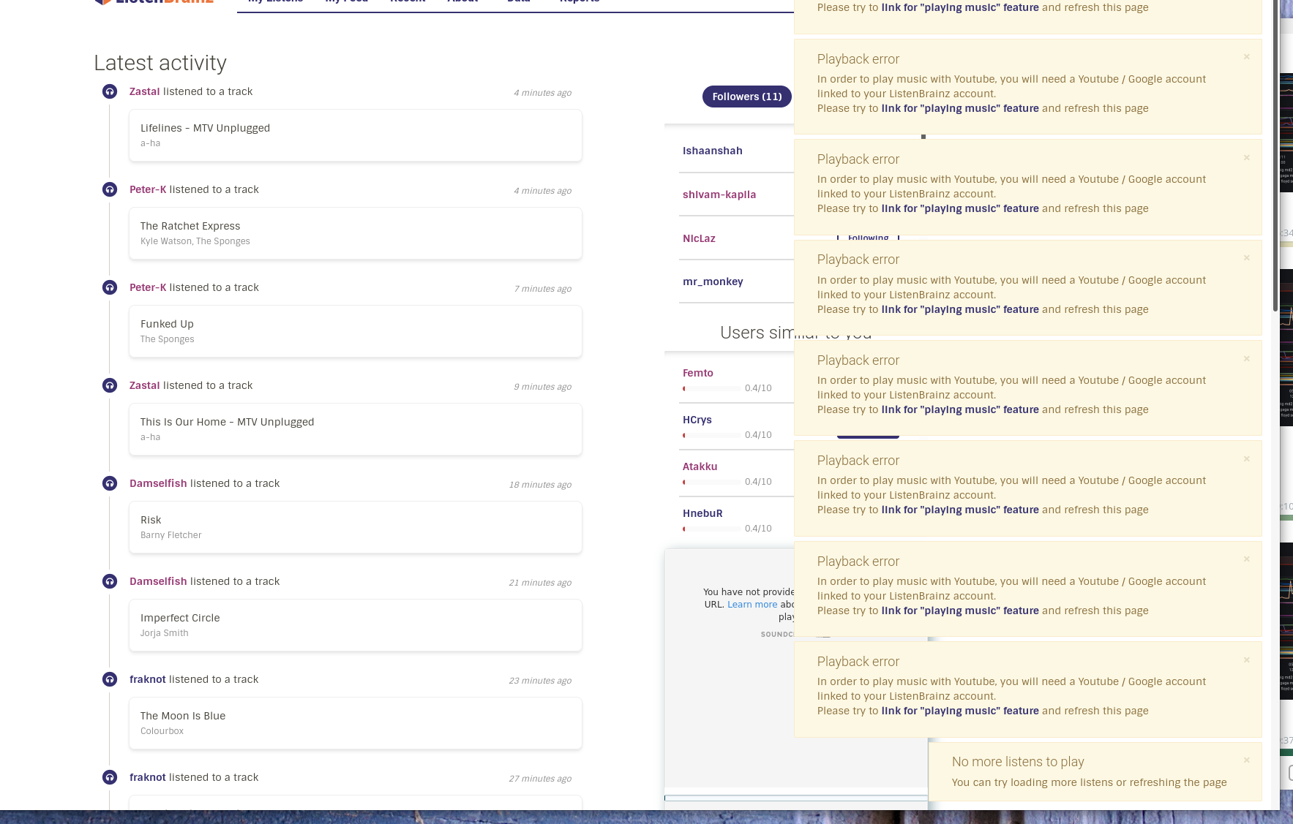The image size is (1293, 824).
Task: Open mr_monkey's profile page
Action: point(712,281)
